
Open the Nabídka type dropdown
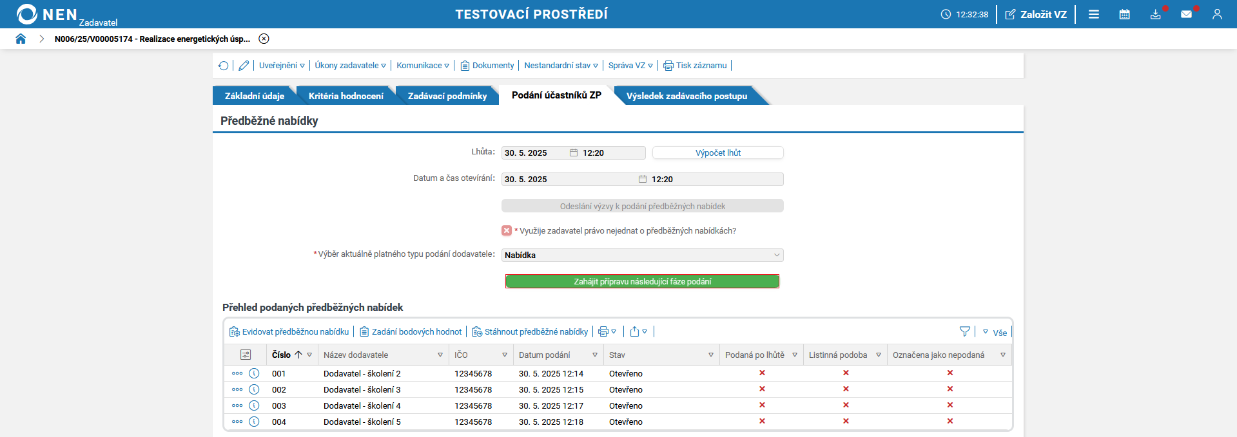tap(643, 255)
